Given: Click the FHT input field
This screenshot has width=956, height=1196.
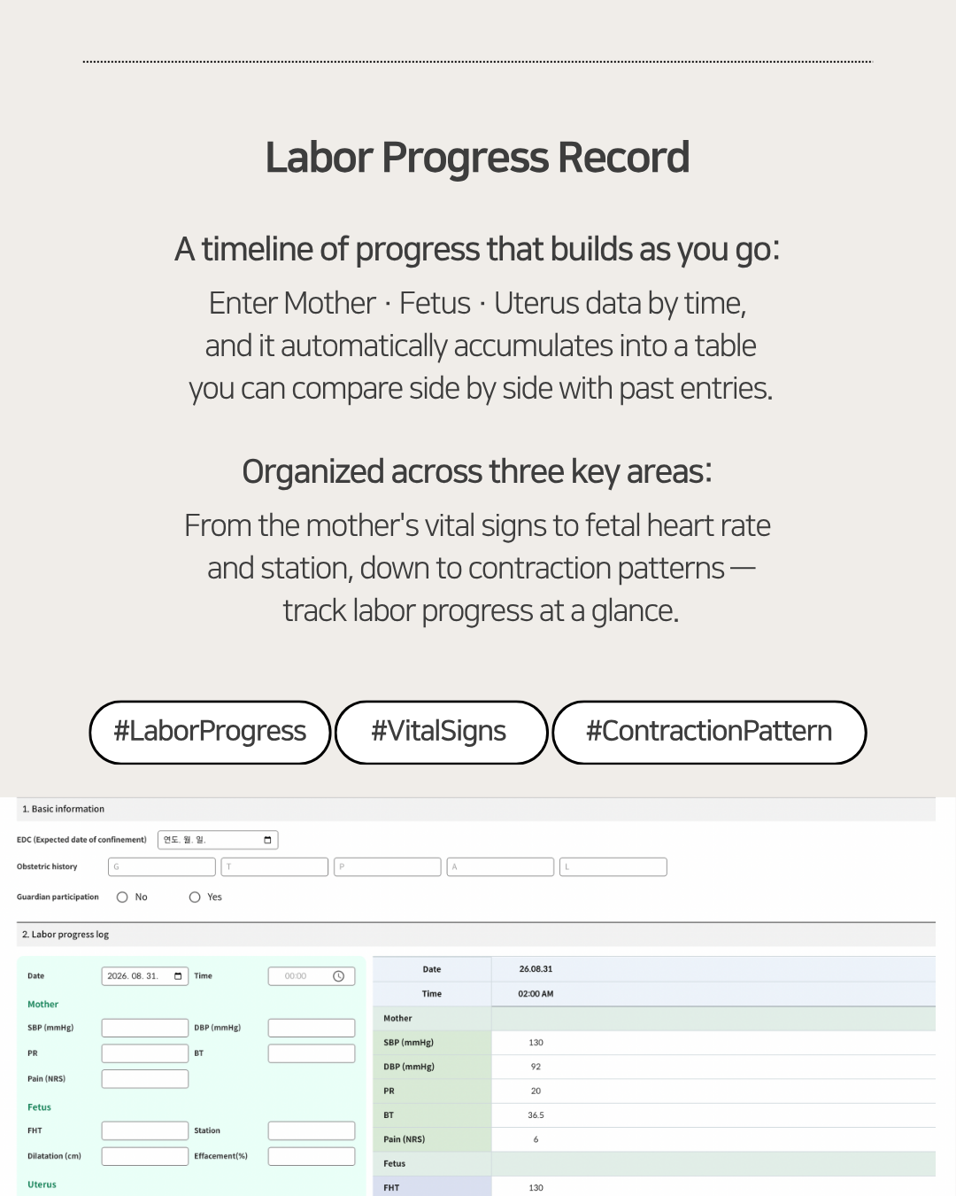Looking at the screenshot, I should click(x=145, y=1130).
